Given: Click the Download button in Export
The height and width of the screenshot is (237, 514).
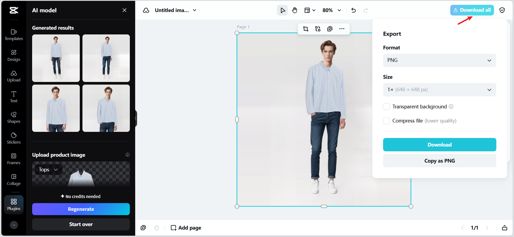Looking at the screenshot, I should (x=440, y=145).
